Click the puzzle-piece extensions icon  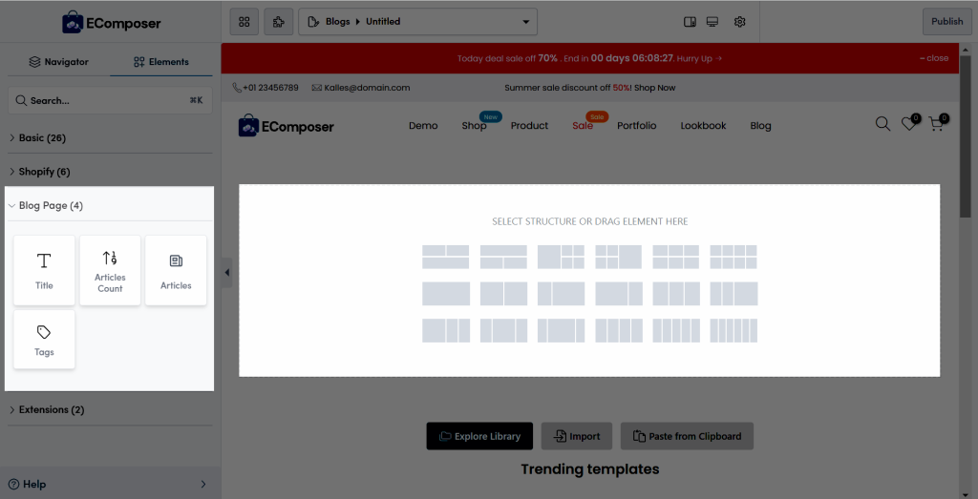279,22
